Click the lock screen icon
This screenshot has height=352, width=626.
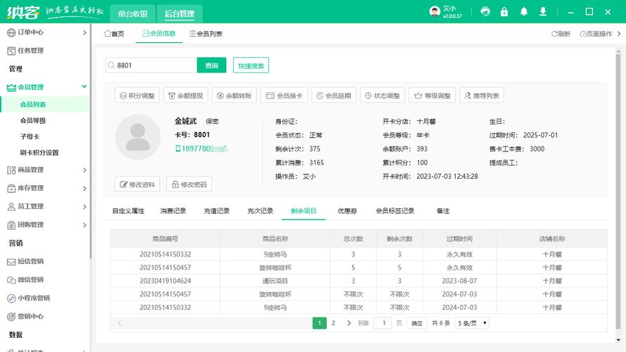[x=504, y=11]
